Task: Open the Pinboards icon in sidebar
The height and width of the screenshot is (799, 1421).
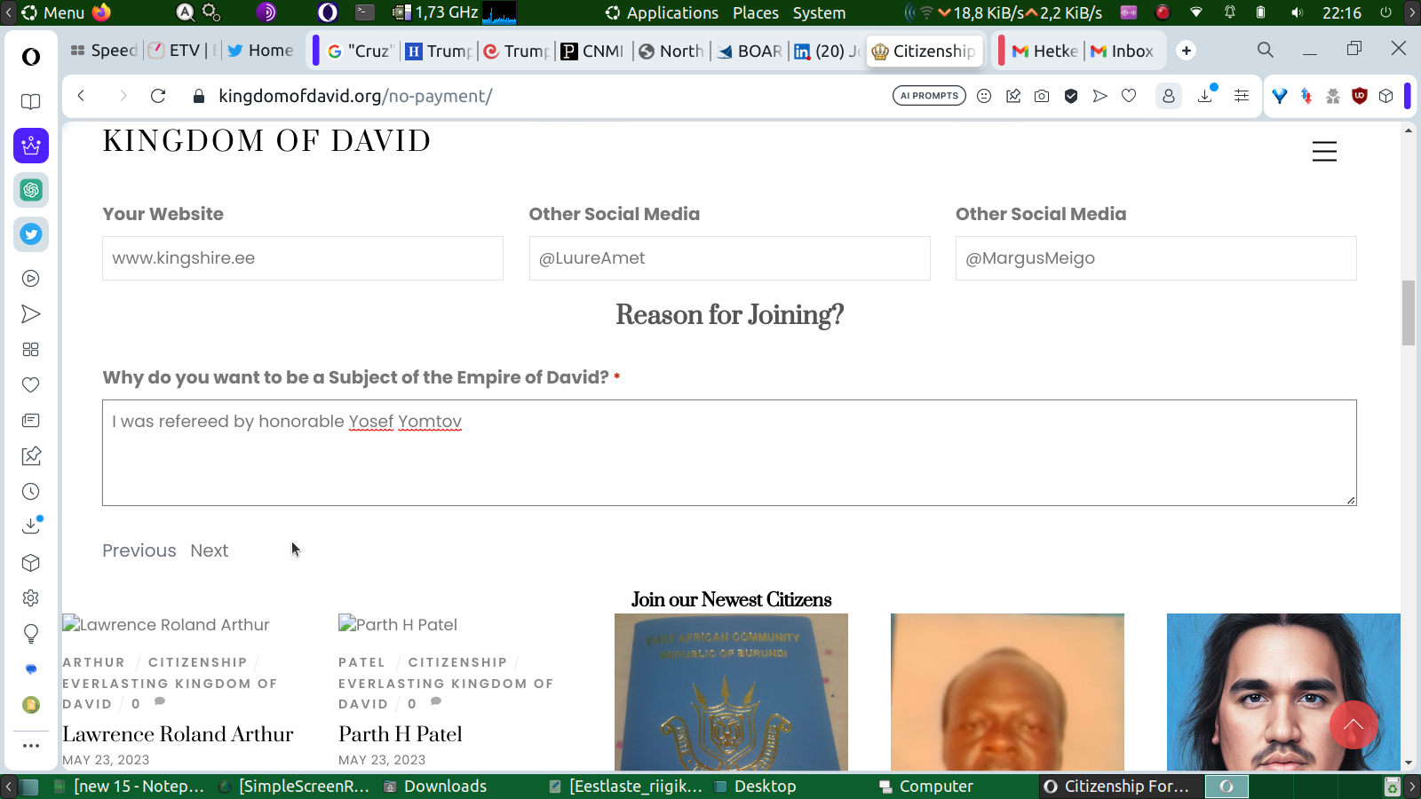Action: click(31, 456)
